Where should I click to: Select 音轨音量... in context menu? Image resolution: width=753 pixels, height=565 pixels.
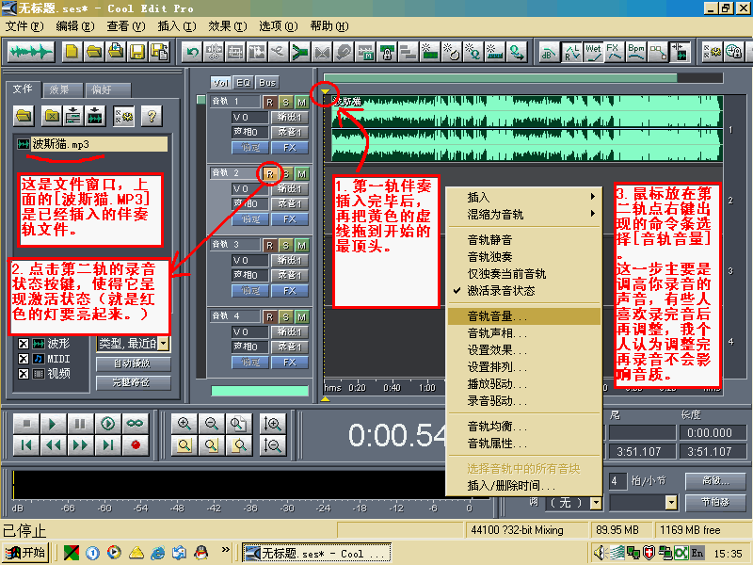[524, 316]
